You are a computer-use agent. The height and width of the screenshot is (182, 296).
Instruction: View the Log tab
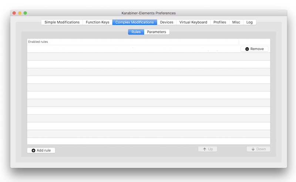(x=249, y=22)
